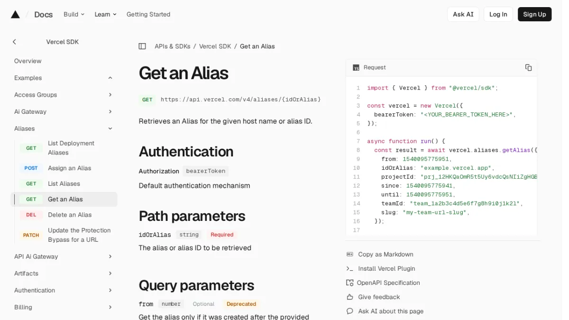The width and height of the screenshot is (569, 320).
Task: Select Get an Alias in the sidebar
Action: pyautogui.click(x=65, y=199)
